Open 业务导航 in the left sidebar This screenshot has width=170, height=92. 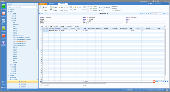4,7
